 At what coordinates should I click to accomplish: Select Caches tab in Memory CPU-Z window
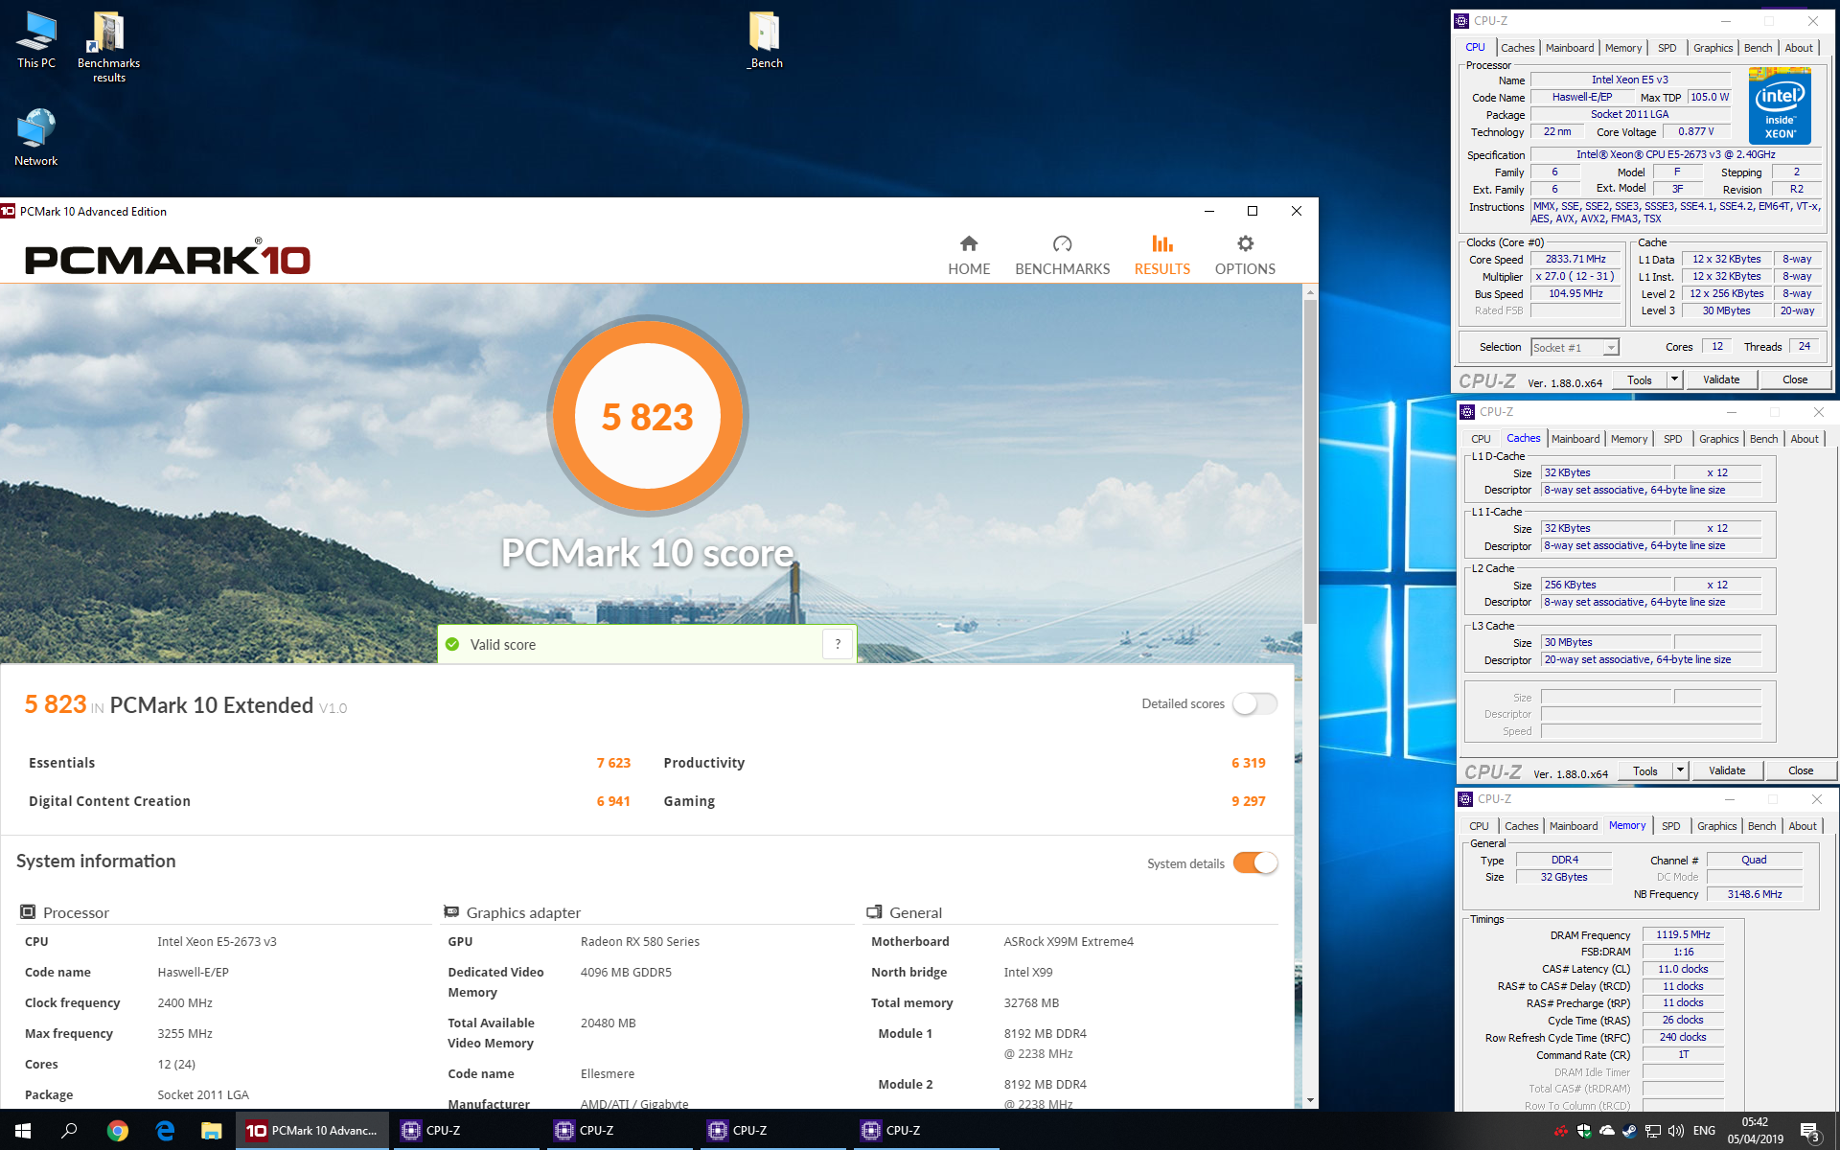tap(1521, 826)
